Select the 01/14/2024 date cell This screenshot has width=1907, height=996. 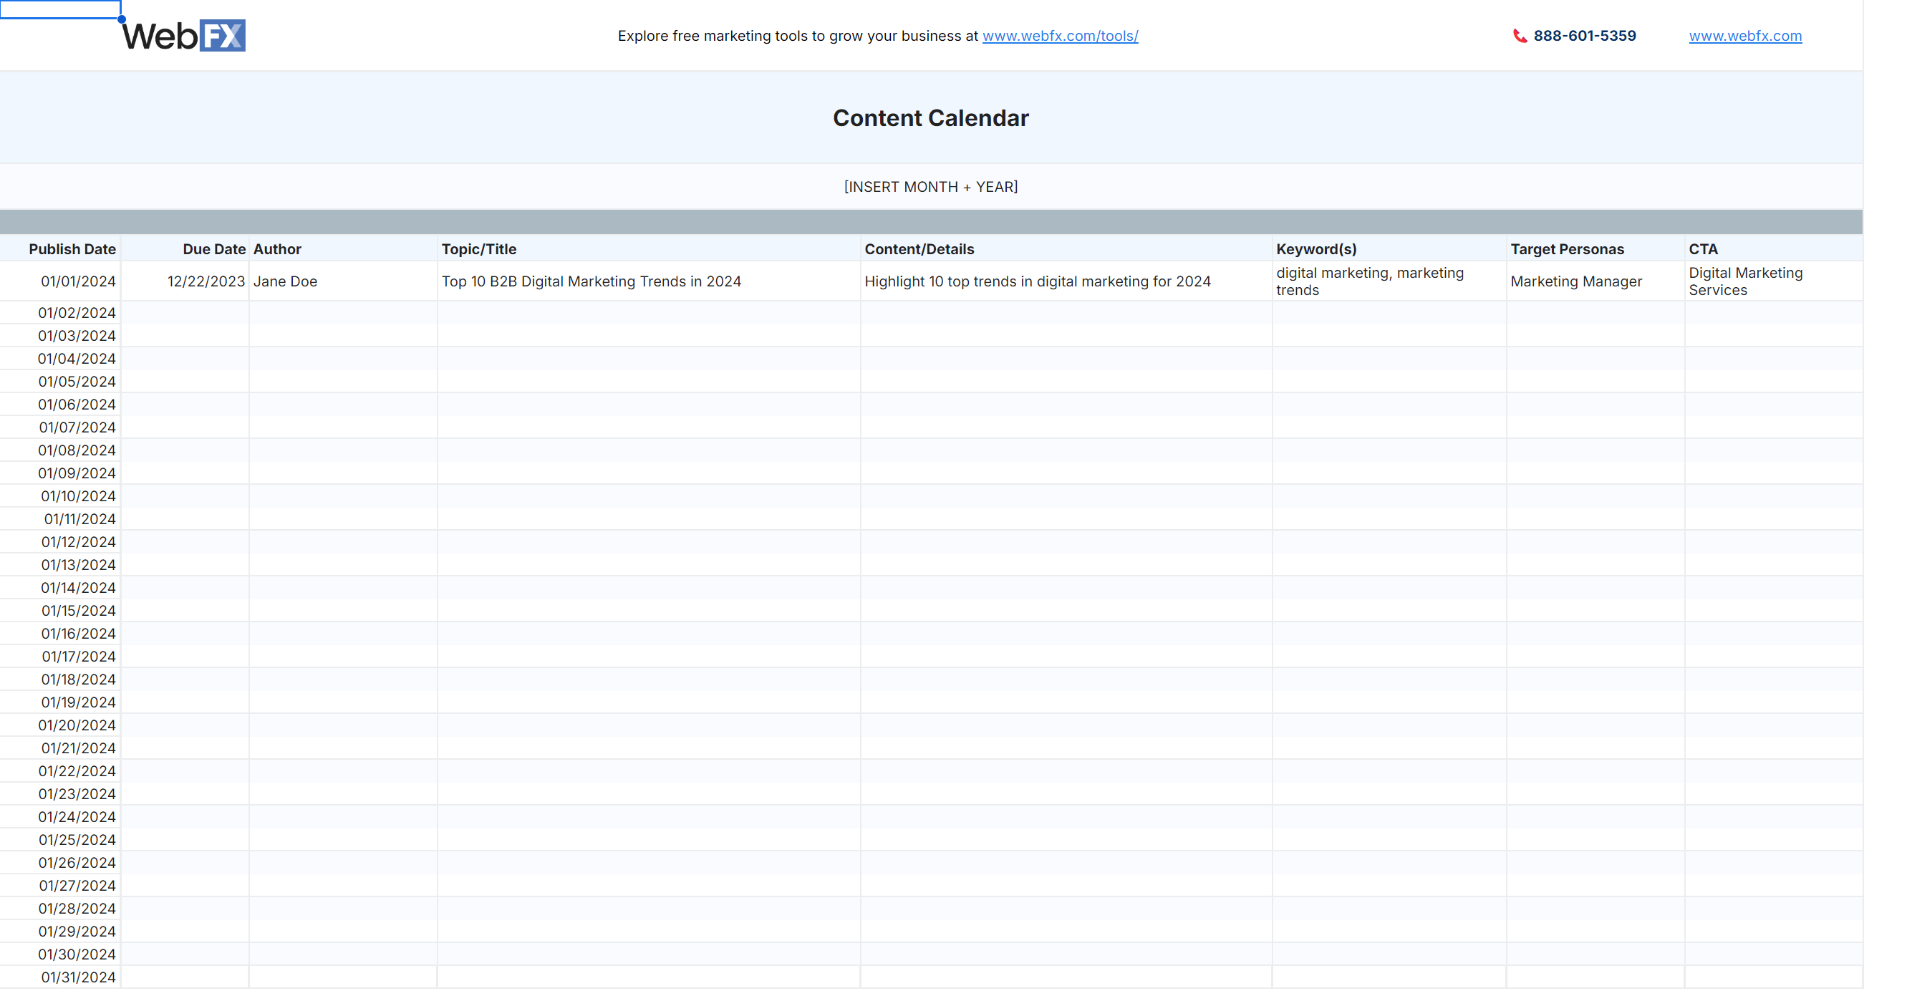pyautogui.click(x=60, y=588)
